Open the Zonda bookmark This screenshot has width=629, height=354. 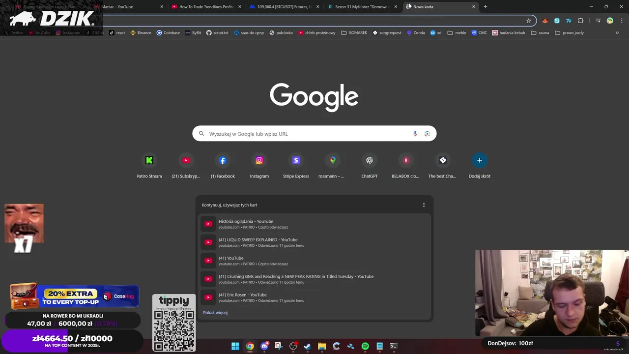(415, 33)
